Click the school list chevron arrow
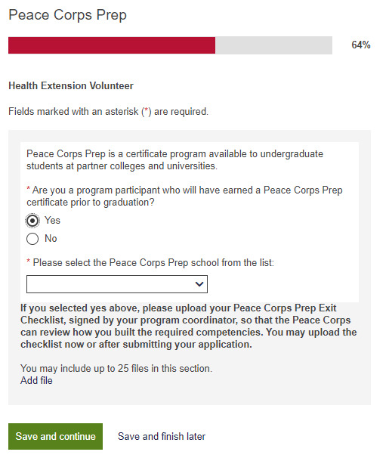Screen dimensions: 389x458 [x=199, y=284]
